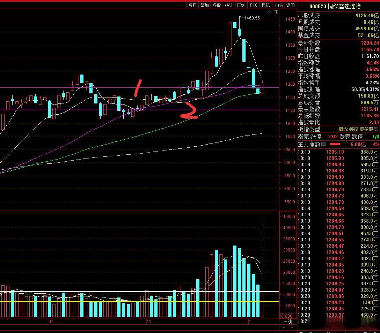380x333 pixels.
Task: Open the 统计 statistics menu
Action: (229, 5)
